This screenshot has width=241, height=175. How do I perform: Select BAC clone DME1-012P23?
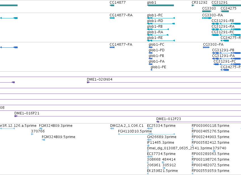pos(169,119)
